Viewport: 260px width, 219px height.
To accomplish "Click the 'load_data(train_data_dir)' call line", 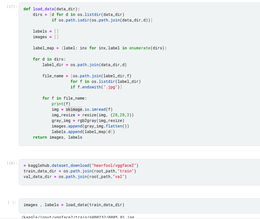I will (x=74, y=205).
